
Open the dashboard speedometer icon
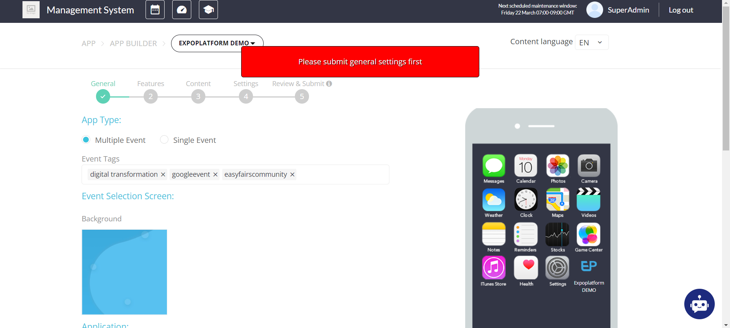tap(182, 10)
